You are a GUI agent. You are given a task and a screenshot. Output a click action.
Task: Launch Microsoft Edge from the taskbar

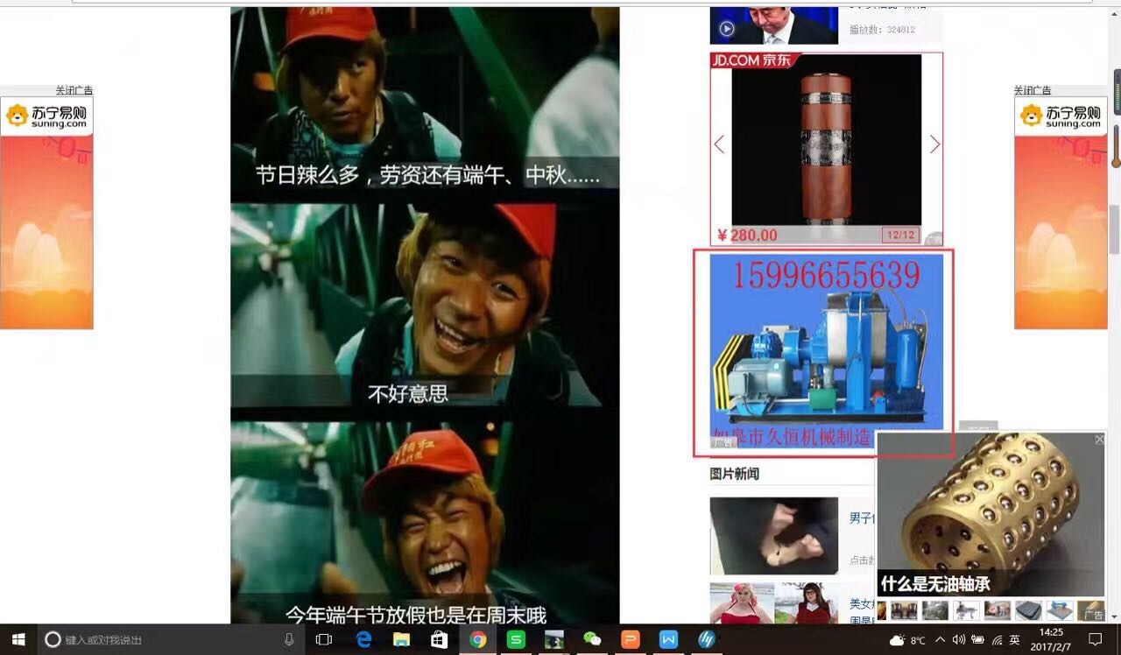[363, 639]
